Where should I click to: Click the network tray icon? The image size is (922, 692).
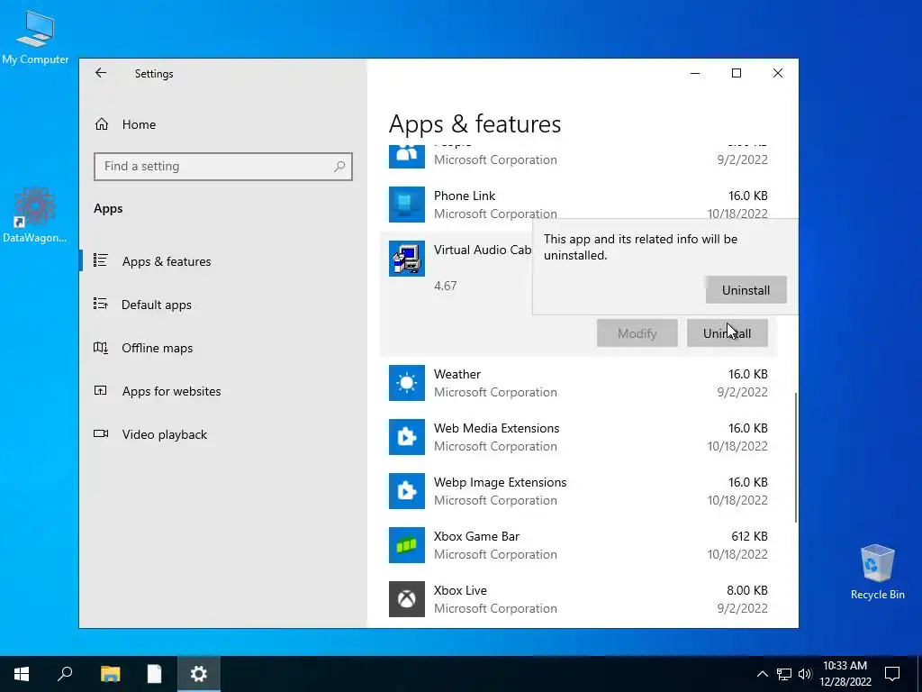point(784,674)
